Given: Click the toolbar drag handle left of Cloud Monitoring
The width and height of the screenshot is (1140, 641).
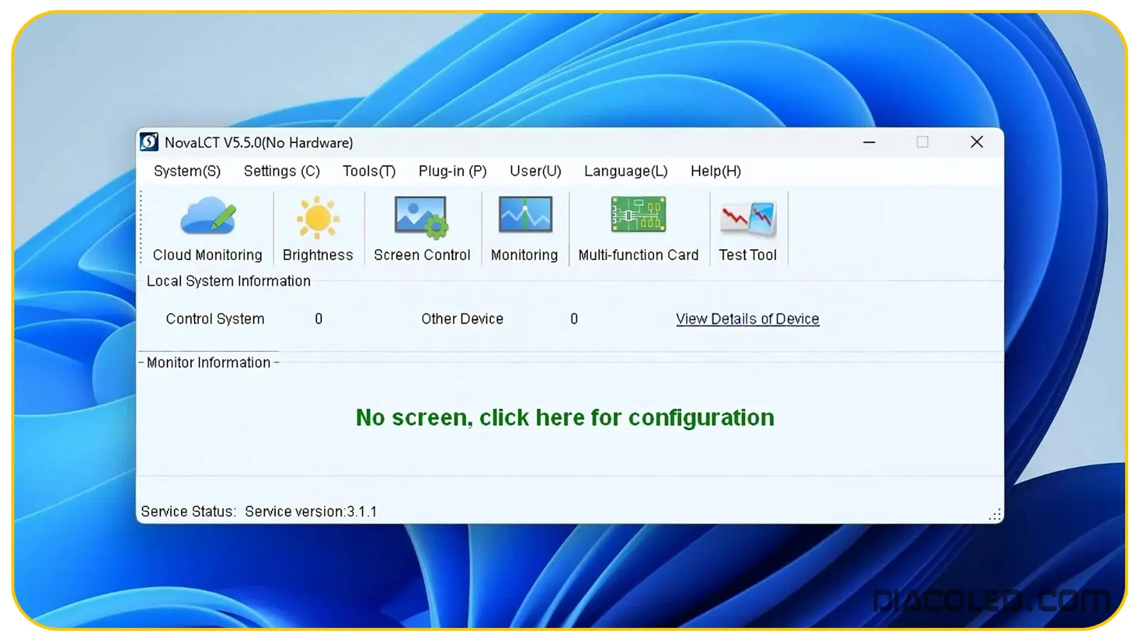Looking at the screenshot, I should tap(141, 227).
